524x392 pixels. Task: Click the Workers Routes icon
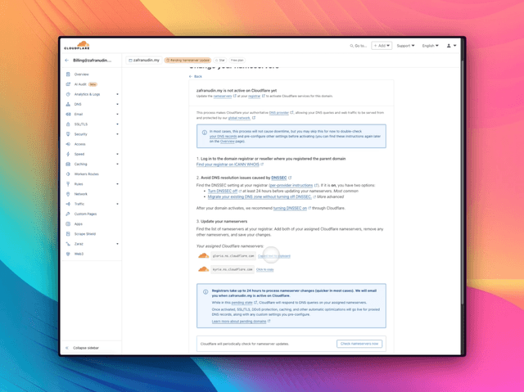point(68,174)
